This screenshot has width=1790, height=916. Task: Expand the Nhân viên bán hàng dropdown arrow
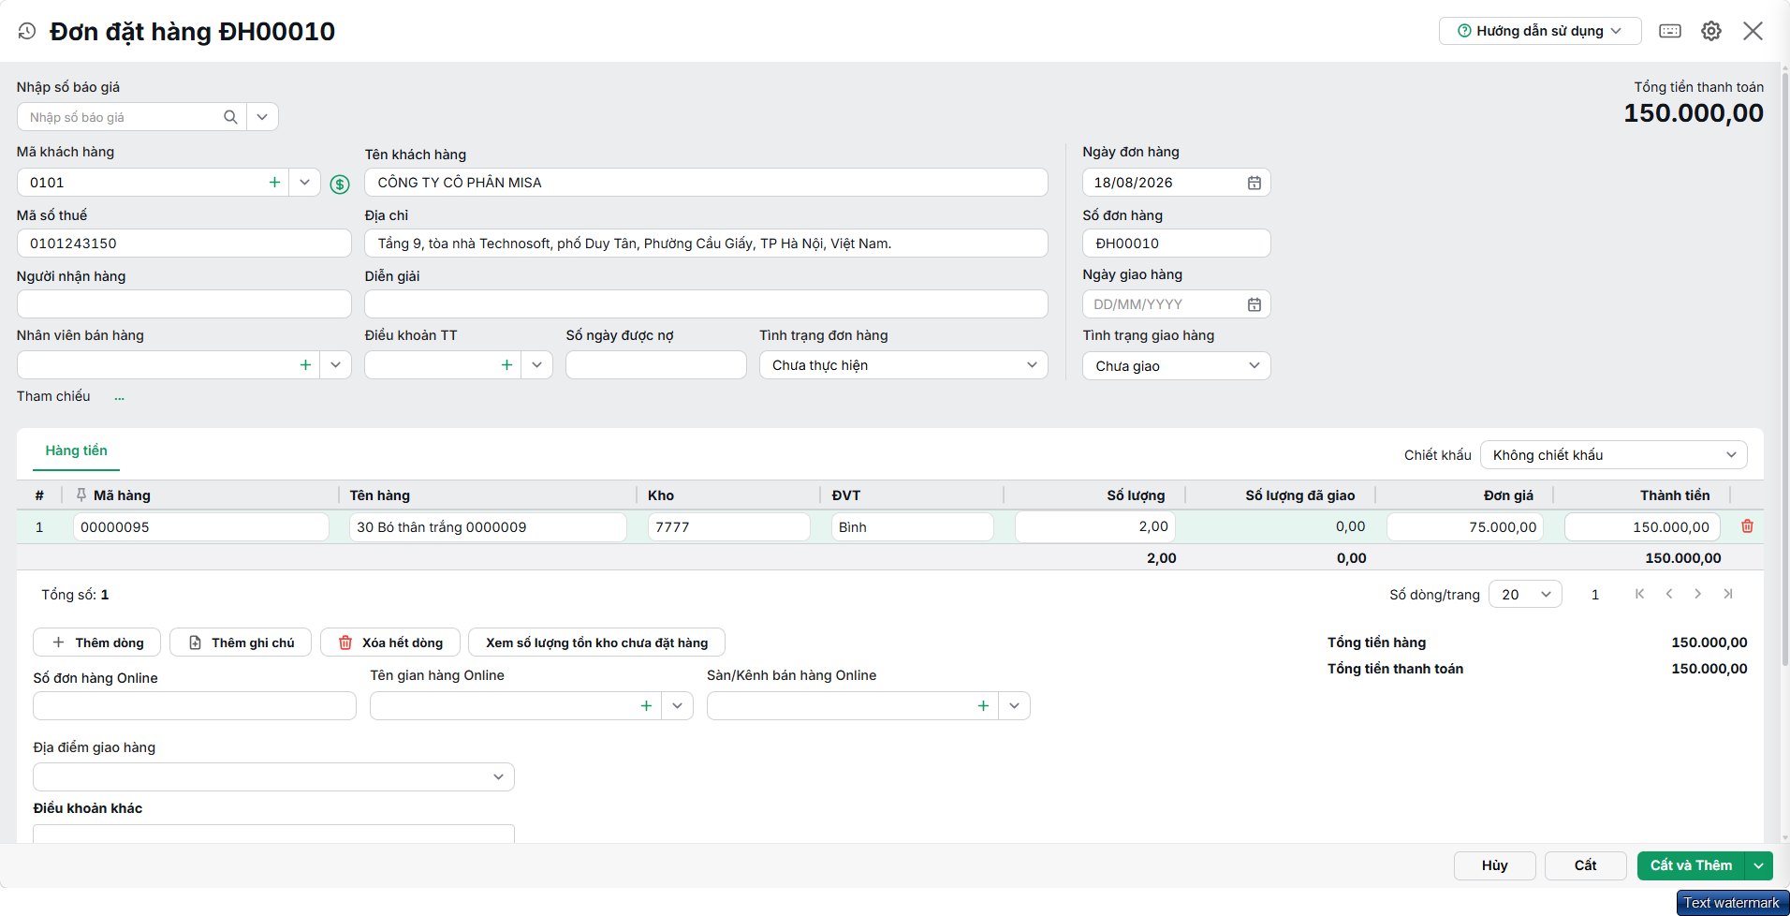coord(335,365)
